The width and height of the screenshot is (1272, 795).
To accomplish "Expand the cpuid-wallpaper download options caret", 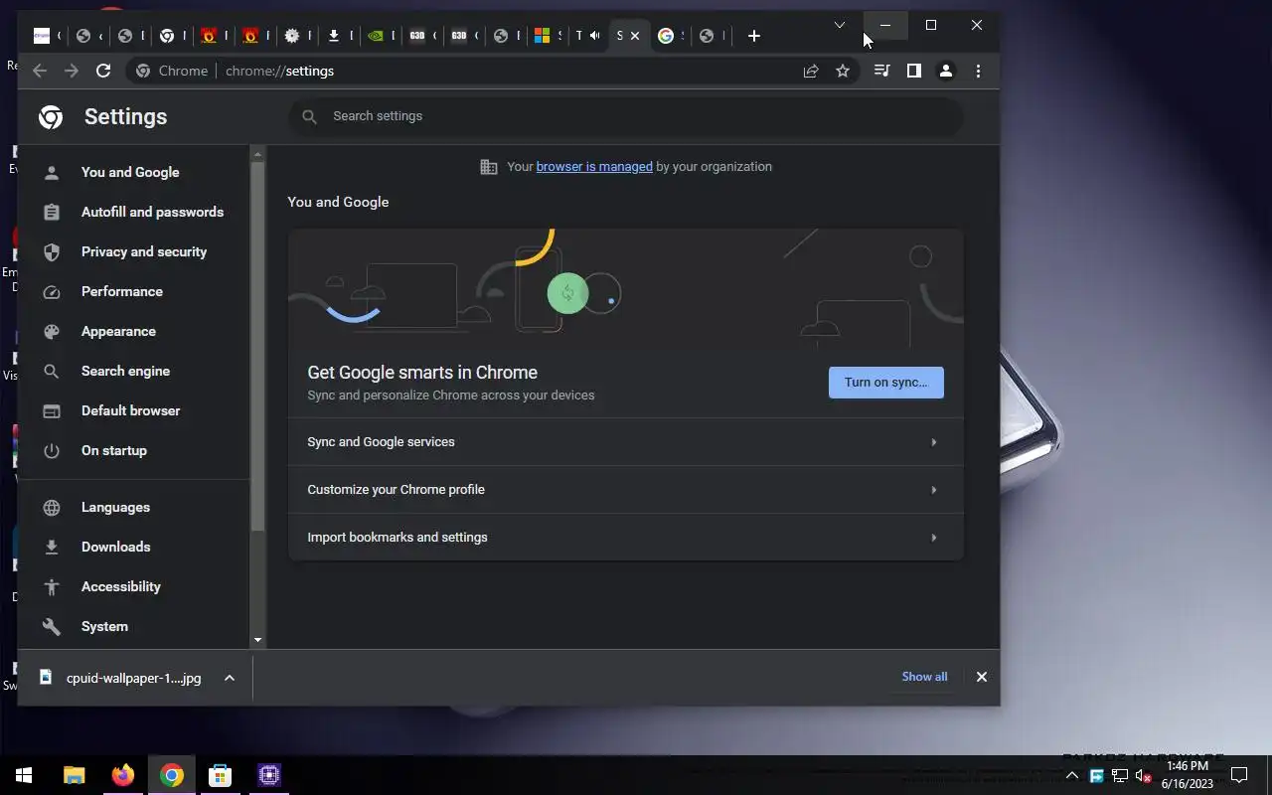I will coord(230,678).
